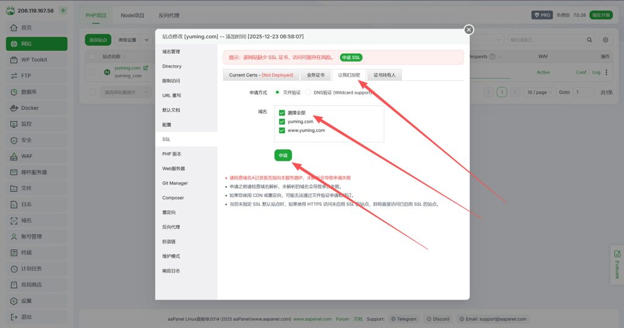This screenshot has height=328, width=624.
Task: Open PHP version menu item
Action: click(x=172, y=154)
